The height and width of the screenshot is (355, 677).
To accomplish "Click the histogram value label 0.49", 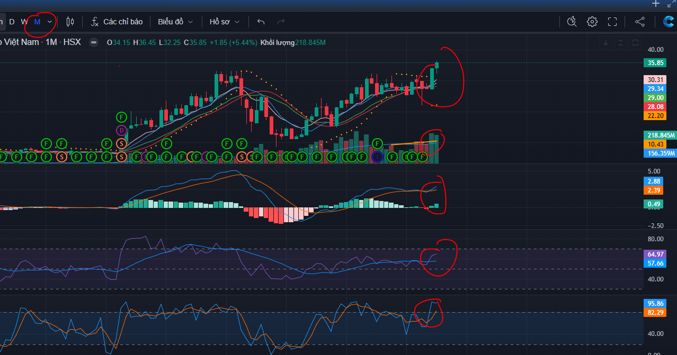I will click(x=654, y=204).
